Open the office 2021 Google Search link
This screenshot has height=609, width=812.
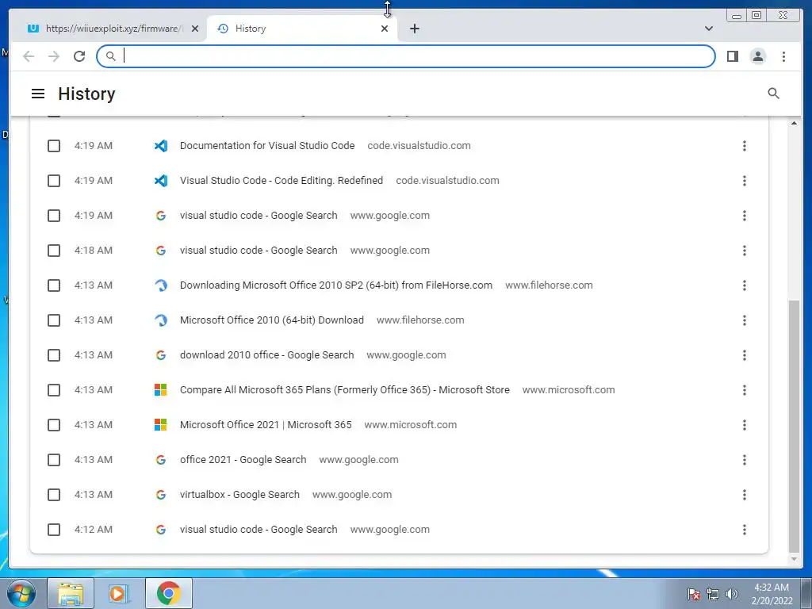[x=243, y=459]
